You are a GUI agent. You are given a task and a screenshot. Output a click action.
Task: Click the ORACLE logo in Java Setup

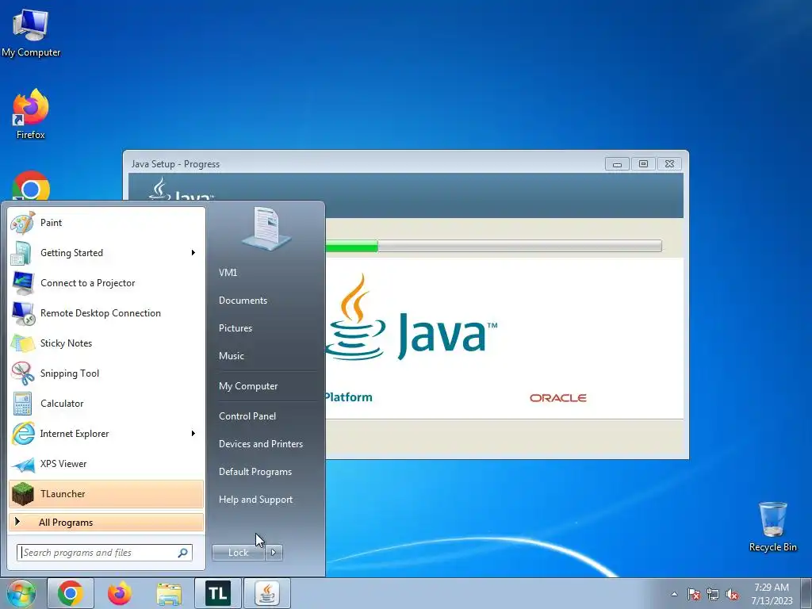click(557, 398)
